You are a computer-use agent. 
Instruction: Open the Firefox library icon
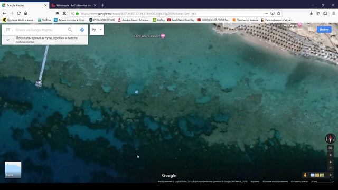(x=318, y=13)
